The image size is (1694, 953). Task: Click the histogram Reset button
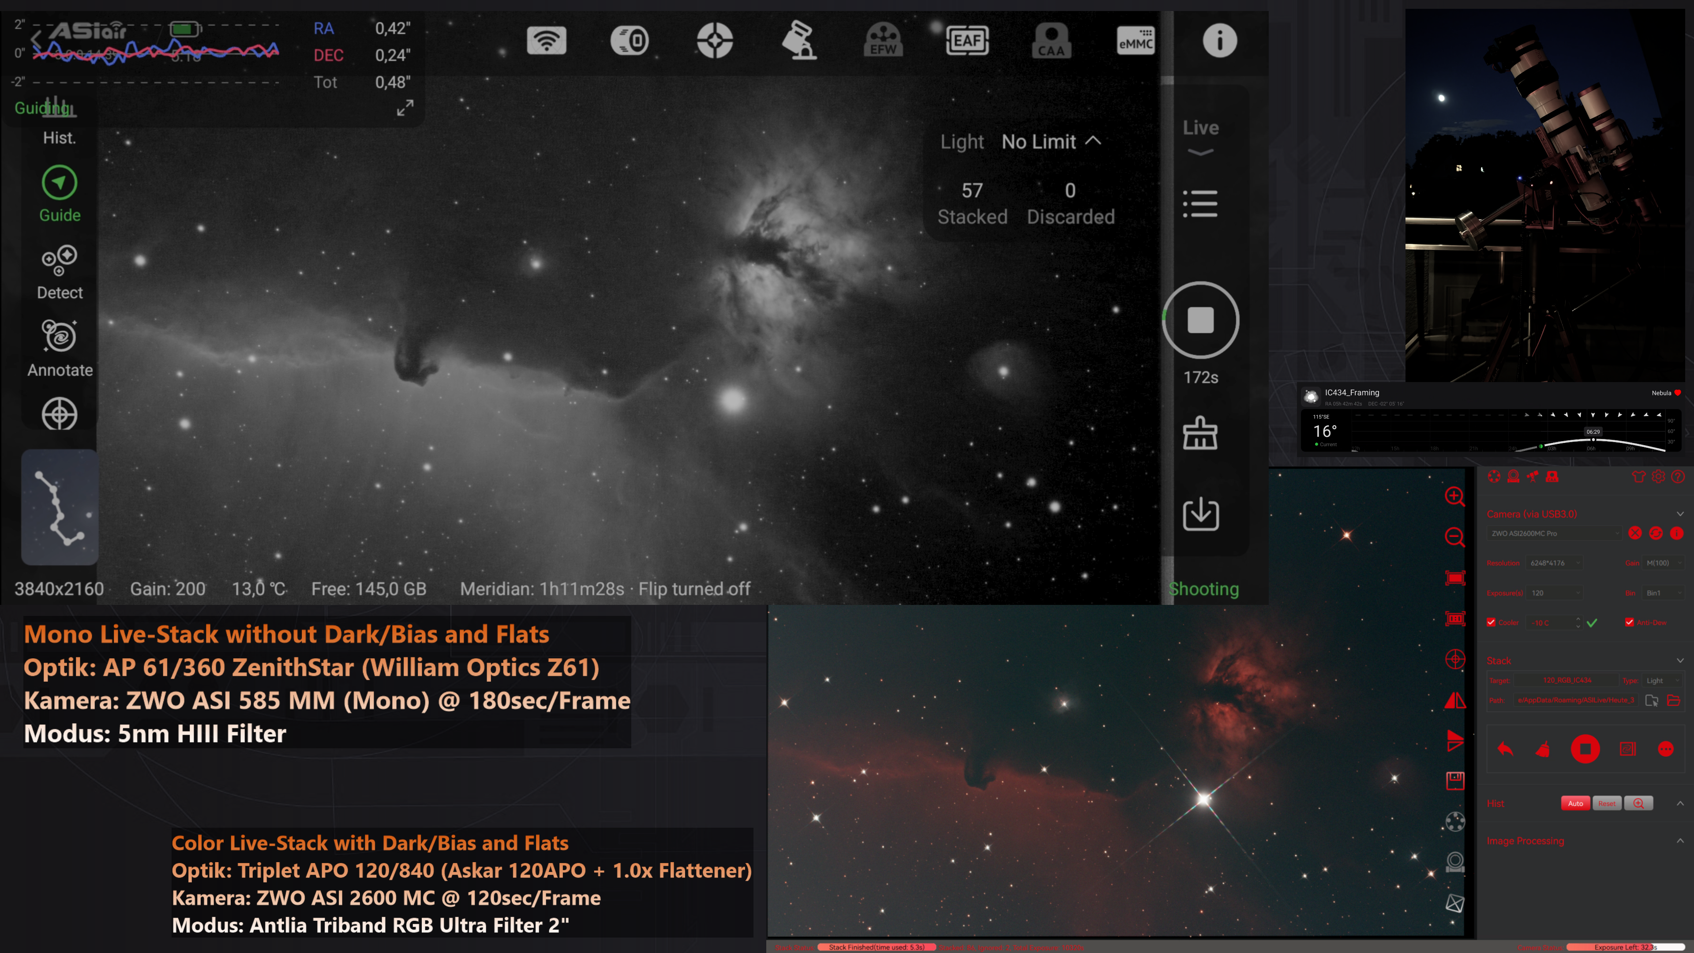point(1607,803)
